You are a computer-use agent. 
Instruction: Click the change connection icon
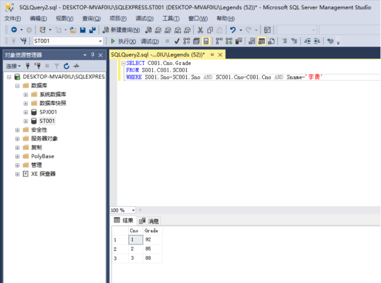pyautogui.click(x=24, y=41)
